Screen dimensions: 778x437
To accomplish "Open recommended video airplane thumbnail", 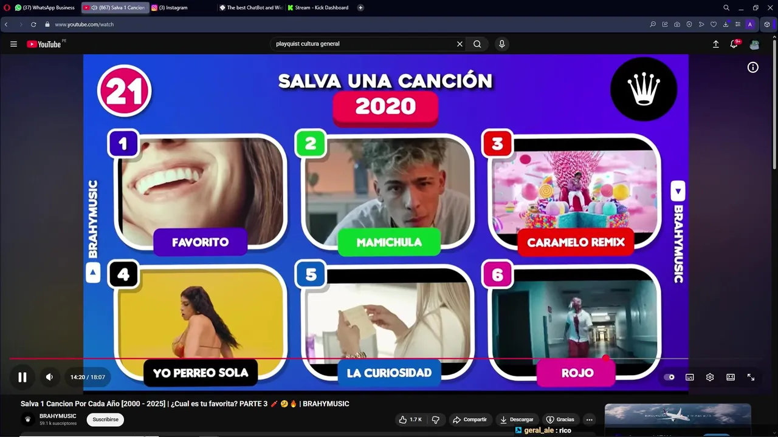I will (678, 420).
